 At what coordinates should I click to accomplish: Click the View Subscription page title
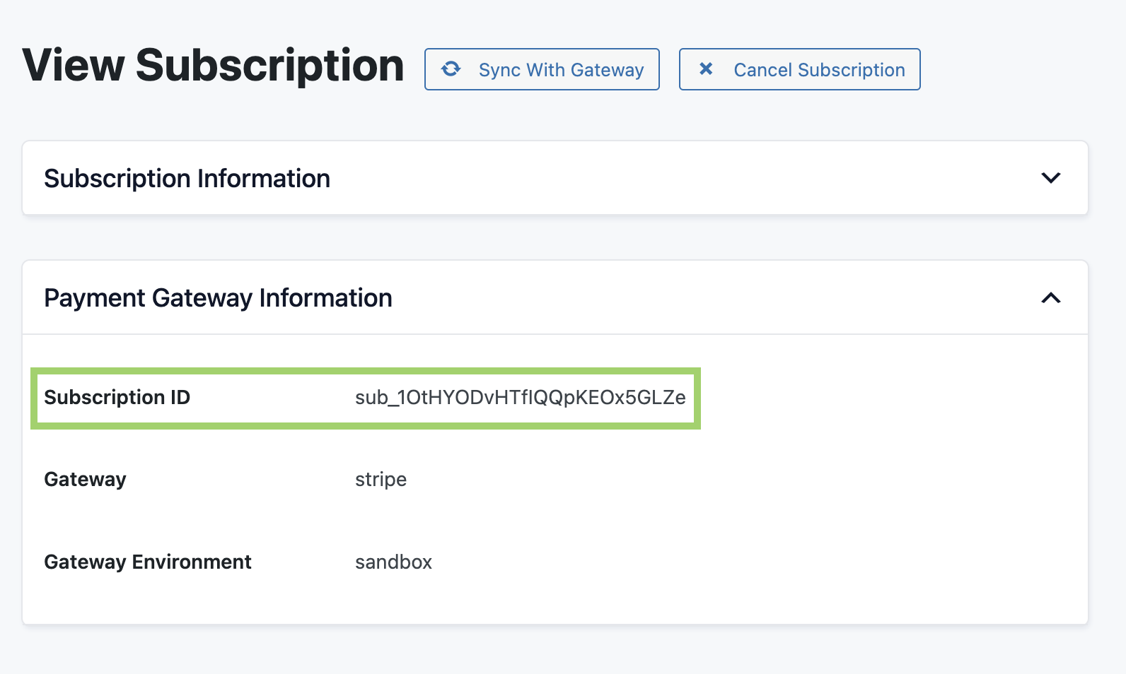pyautogui.click(x=212, y=65)
